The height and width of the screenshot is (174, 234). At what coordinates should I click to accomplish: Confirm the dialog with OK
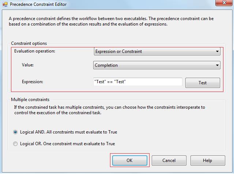point(129,161)
